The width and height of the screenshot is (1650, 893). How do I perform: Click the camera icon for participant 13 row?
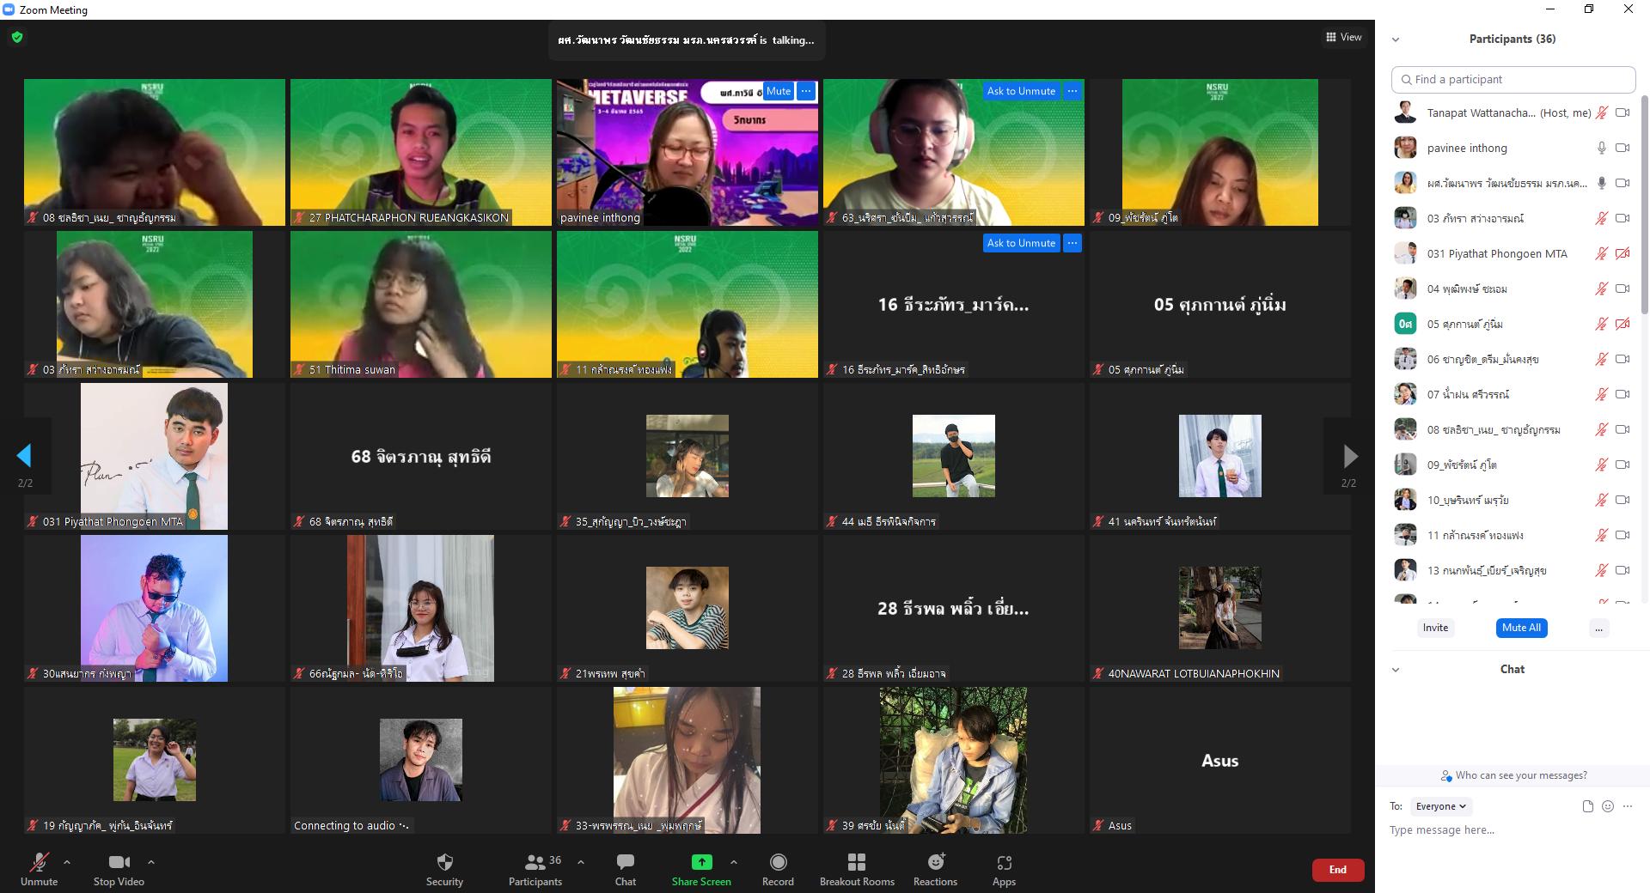tap(1622, 570)
